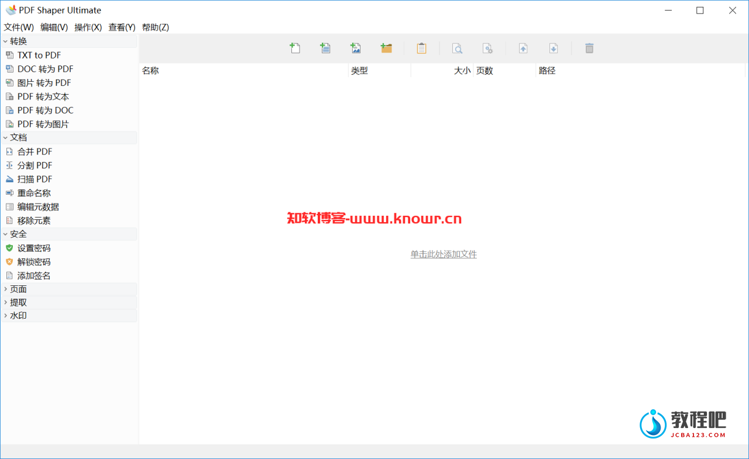The width and height of the screenshot is (749, 459).
Task: Sort by 类型 column header
Action: coord(380,71)
